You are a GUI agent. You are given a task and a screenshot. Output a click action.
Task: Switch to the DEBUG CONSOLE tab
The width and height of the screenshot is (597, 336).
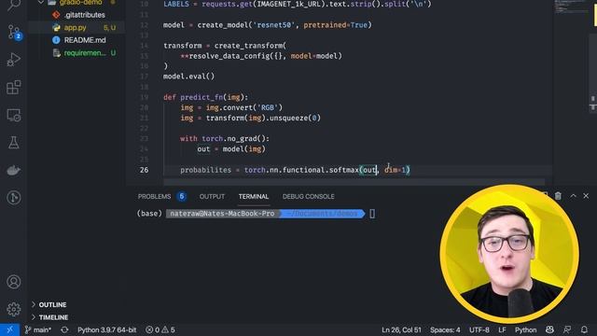309,197
